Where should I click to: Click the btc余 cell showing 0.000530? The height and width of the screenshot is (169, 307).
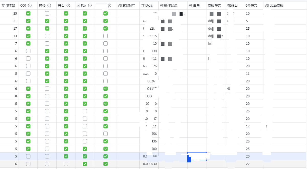[149, 164]
